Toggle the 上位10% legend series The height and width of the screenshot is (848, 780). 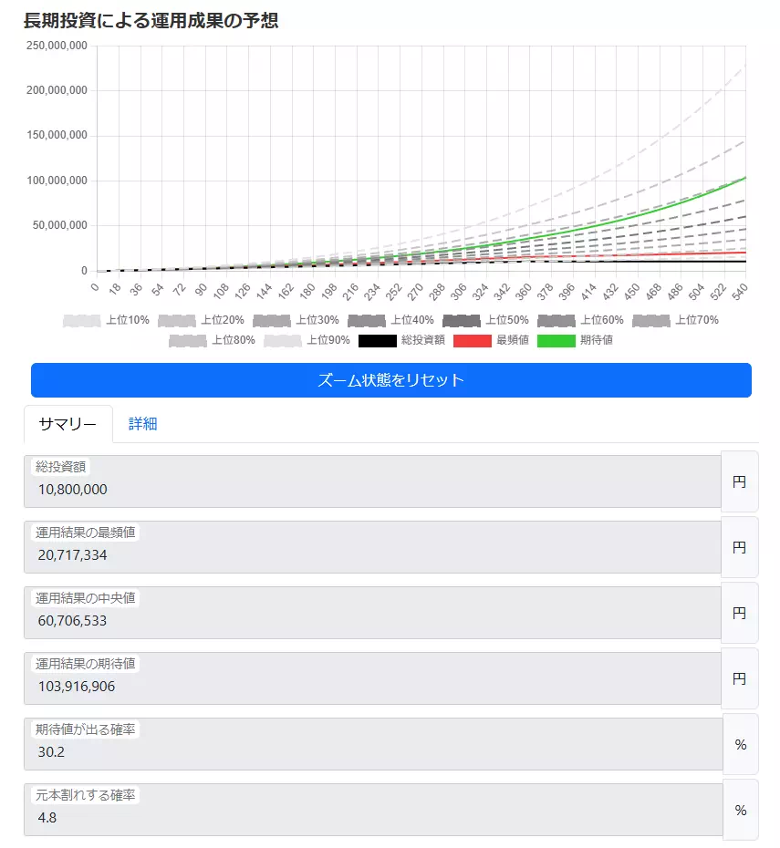106,320
